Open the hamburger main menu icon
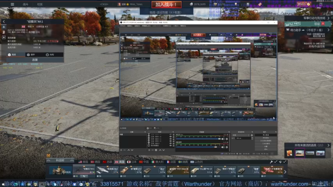Image resolution: width=333 pixels, height=187 pixels. coord(12,4)
